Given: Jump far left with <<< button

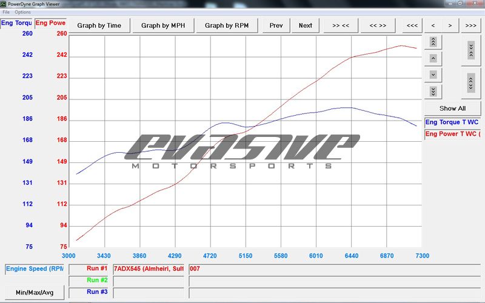Looking at the screenshot, I should click(x=412, y=25).
